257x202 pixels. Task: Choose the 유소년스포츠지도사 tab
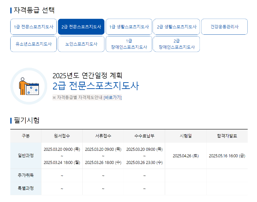pos(33,44)
